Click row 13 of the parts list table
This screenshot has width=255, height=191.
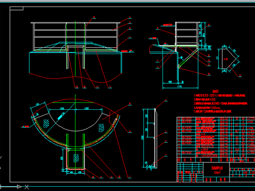pos(216,119)
